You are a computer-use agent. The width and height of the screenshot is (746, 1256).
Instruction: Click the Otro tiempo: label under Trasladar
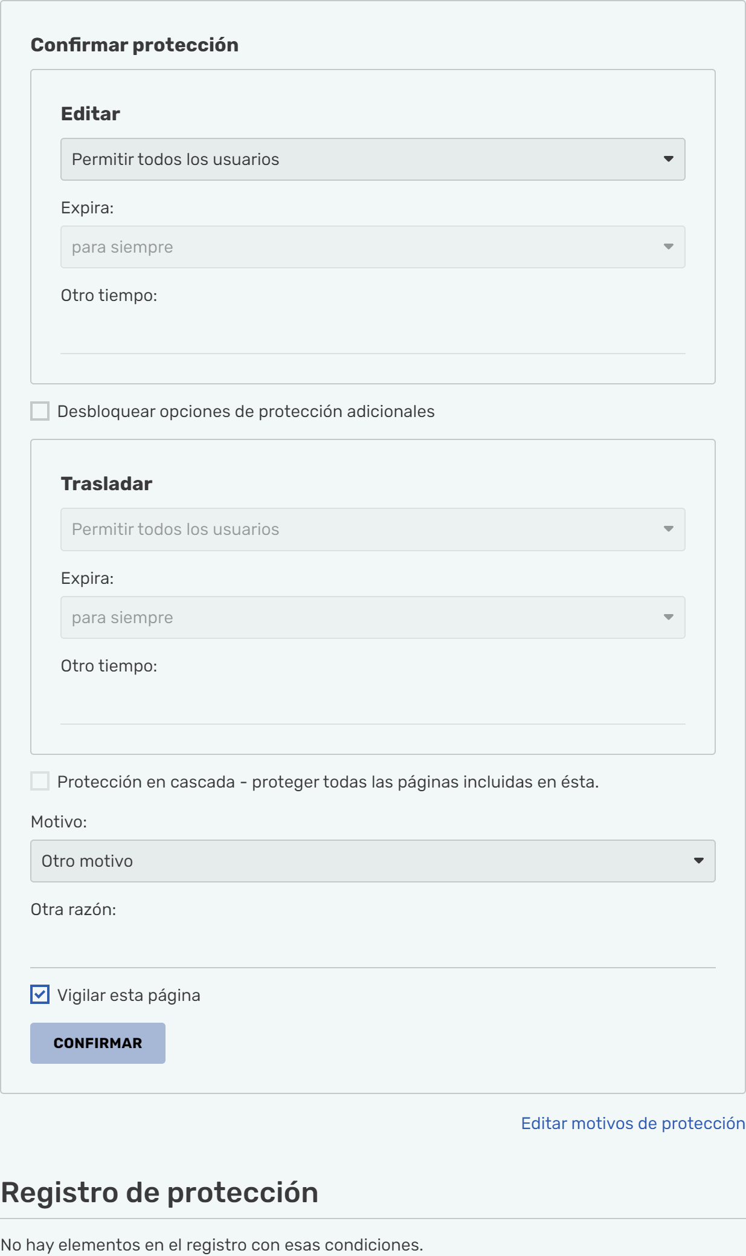(x=109, y=666)
